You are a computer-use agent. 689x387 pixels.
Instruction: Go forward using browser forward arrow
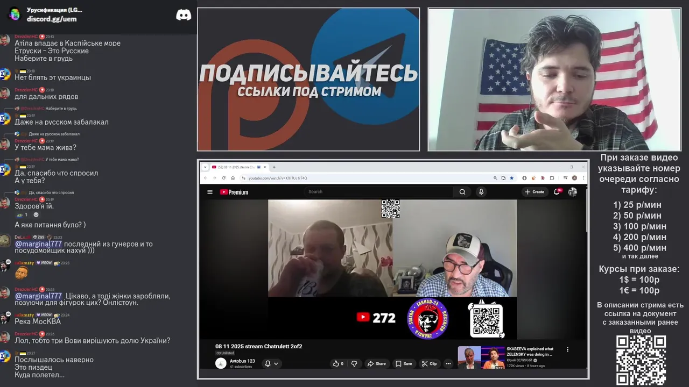click(215, 178)
